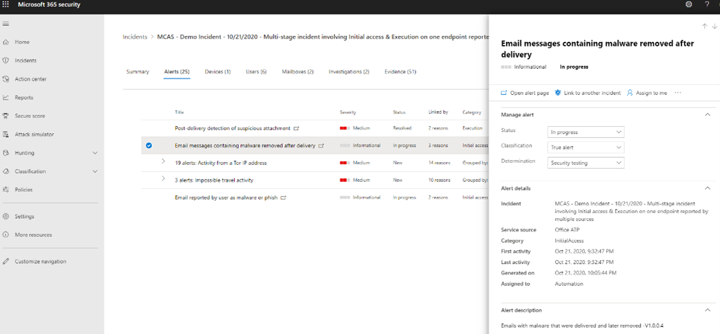The height and width of the screenshot is (334, 720).
Task: Click Link to another incident
Action: tap(588, 93)
